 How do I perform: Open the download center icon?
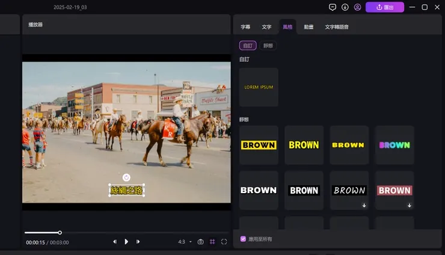click(345, 7)
